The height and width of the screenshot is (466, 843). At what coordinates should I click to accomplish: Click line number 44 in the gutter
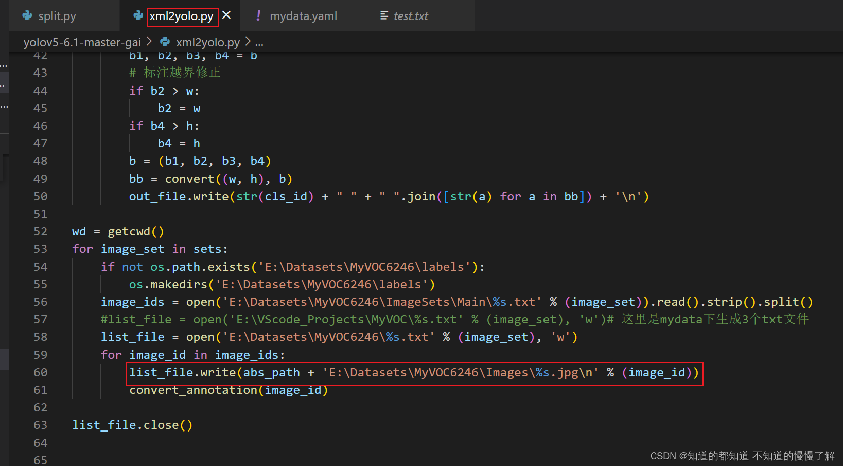pos(40,91)
